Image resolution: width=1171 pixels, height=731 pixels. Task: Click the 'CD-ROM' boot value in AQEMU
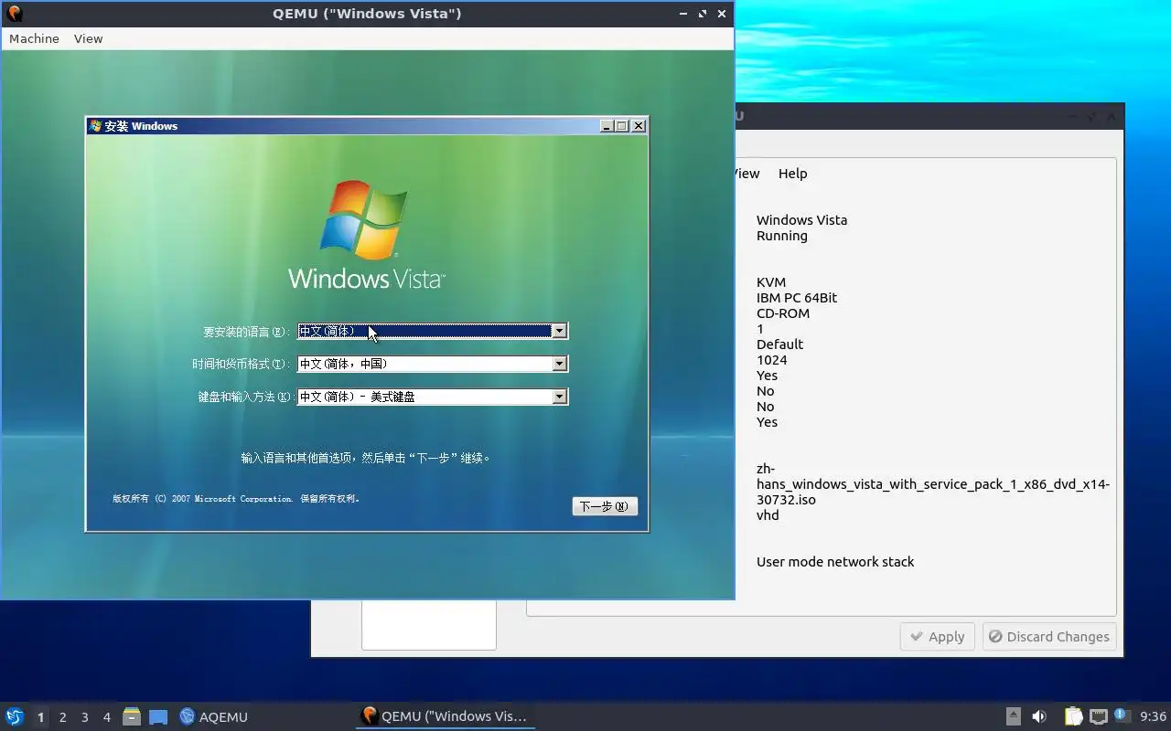783,313
